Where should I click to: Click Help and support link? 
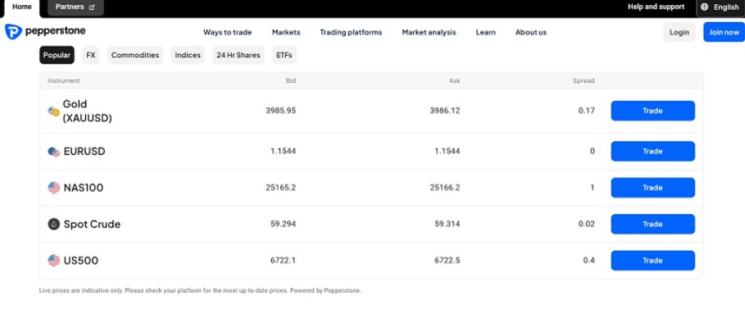(656, 7)
